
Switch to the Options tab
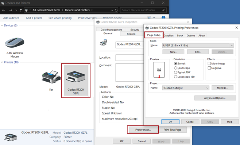(191, 35)
